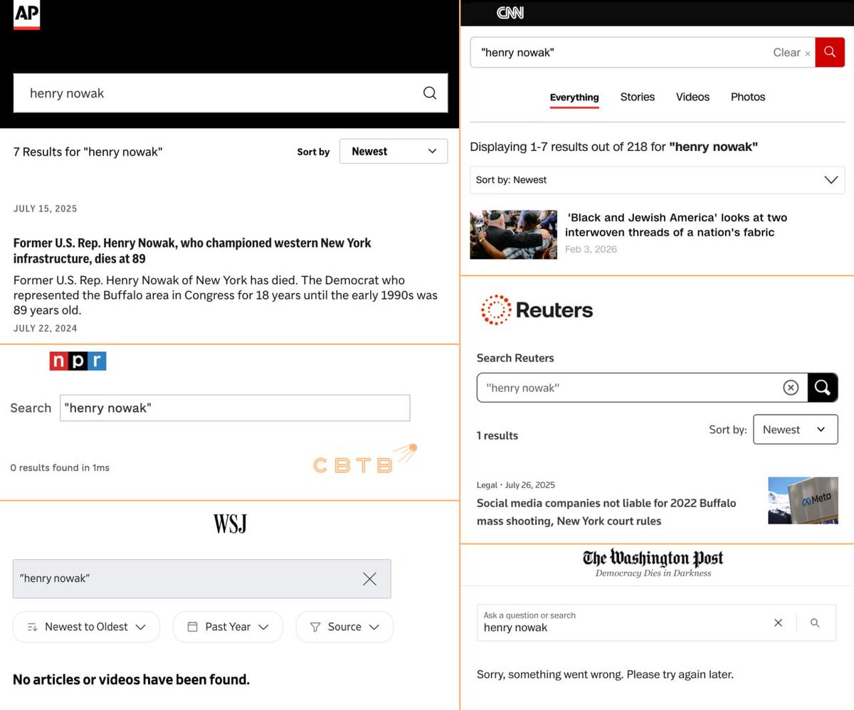Click the CNN Displaying 1-7 results text
Viewport: 854px width, 710px height.
(x=614, y=147)
